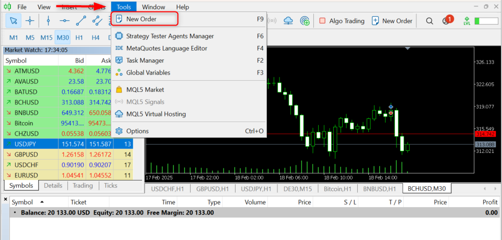The width and height of the screenshot is (502, 240).
Task: Switch to Trading tab in Market Watch
Action: point(83,185)
